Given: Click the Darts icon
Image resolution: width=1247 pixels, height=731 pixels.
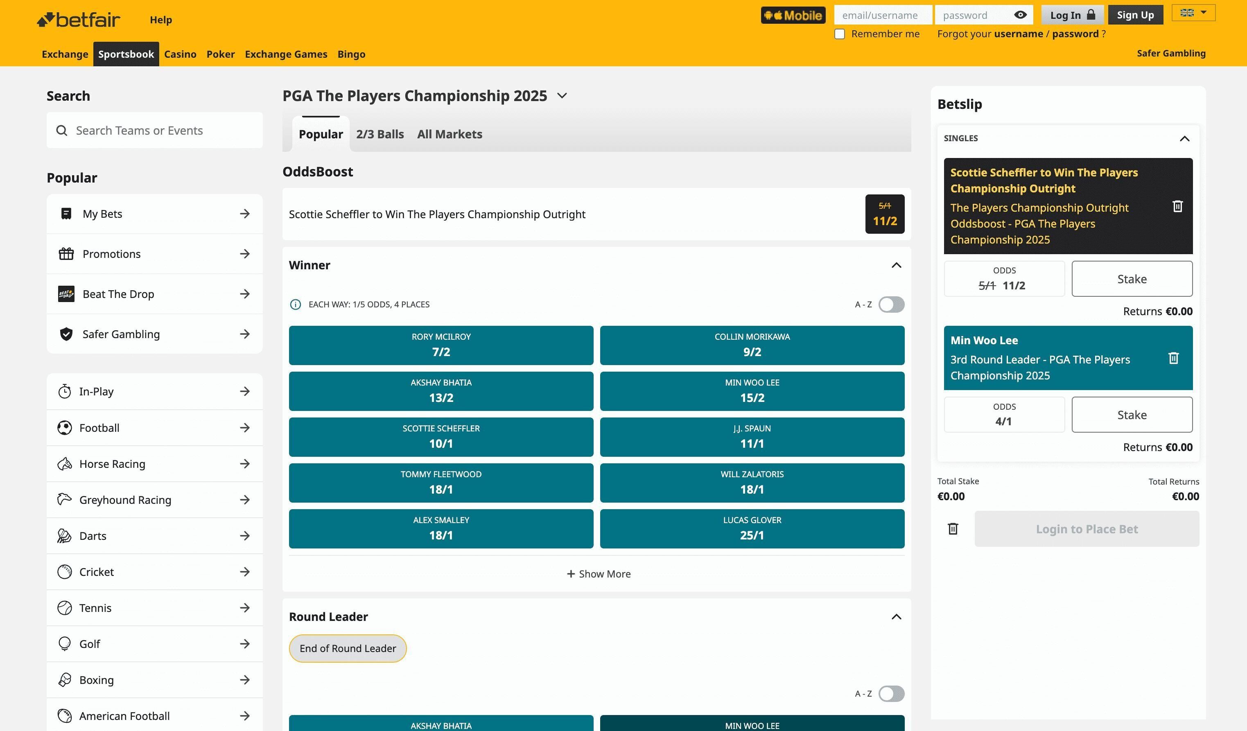Looking at the screenshot, I should coord(64,536).
